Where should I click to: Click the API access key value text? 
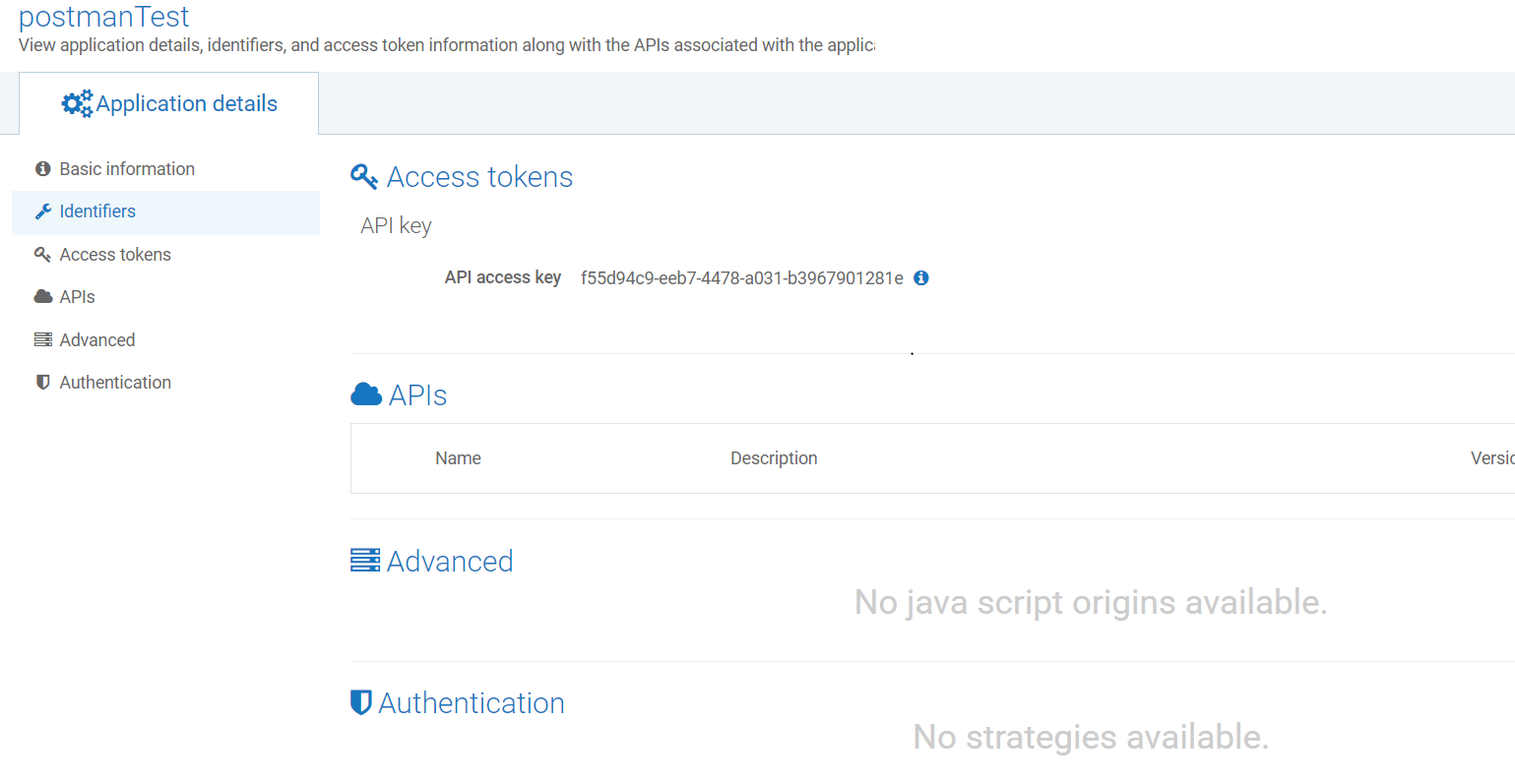pyautogui.click(x=741, y=278)
